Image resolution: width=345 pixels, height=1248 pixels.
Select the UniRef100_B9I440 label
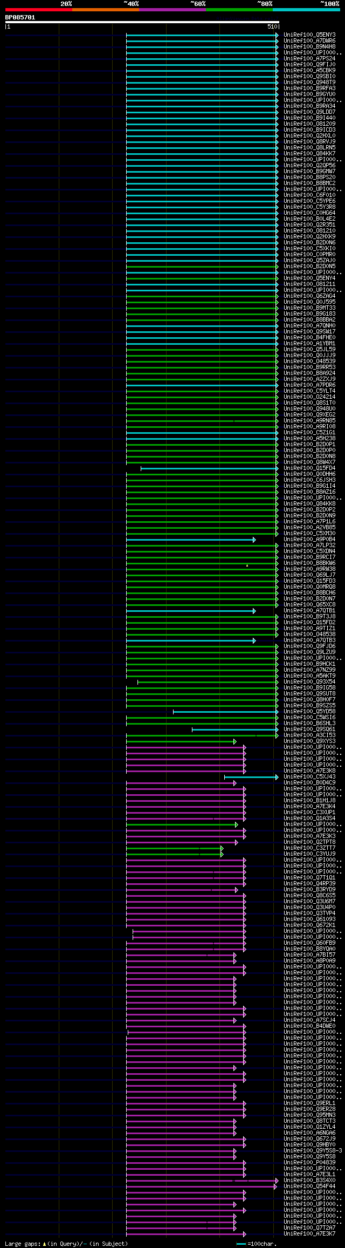click(x=309, y=118)
